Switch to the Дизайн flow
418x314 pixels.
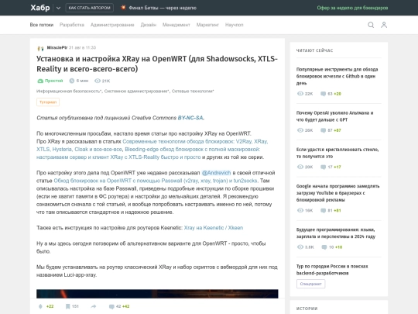148,25
